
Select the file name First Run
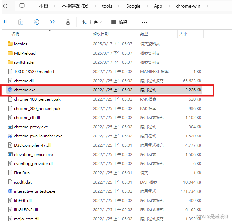(x=22, y=173)
